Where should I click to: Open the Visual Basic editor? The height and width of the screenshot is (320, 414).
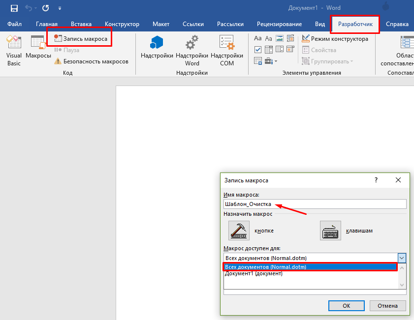[14, 50]
